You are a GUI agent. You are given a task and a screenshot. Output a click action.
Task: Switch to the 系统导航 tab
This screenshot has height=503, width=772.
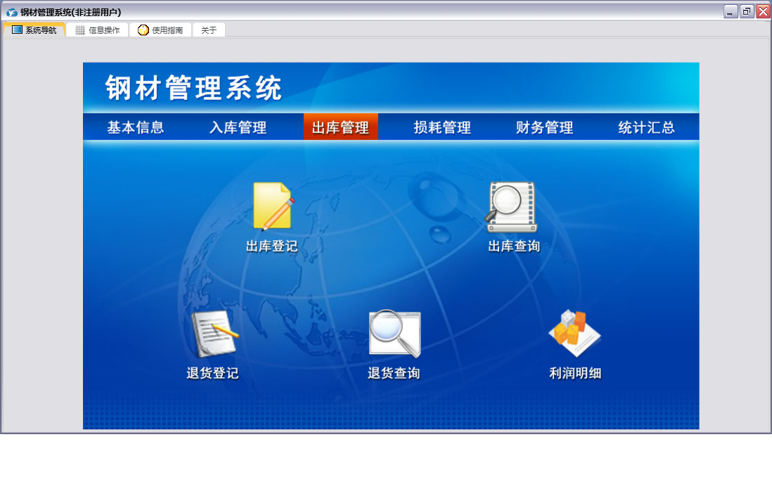pyautogui.click(x=34, y=30)
